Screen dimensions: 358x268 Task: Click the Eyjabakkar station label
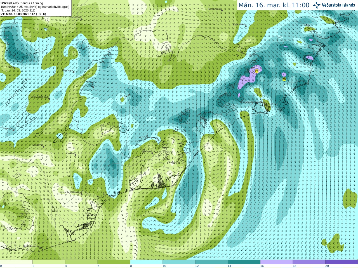[240, 24]
